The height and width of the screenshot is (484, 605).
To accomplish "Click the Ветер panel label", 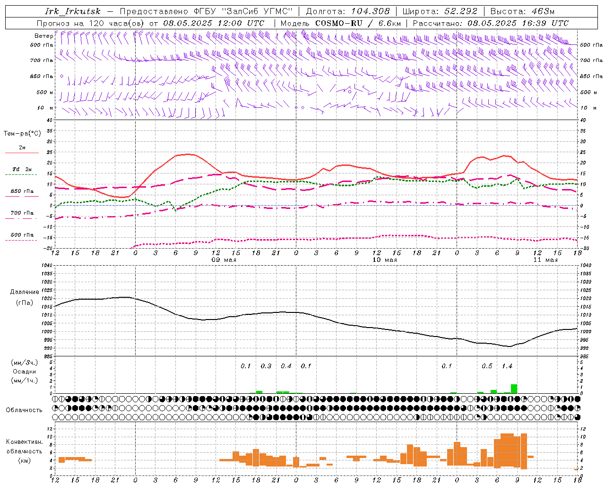I will click(43, 36).
